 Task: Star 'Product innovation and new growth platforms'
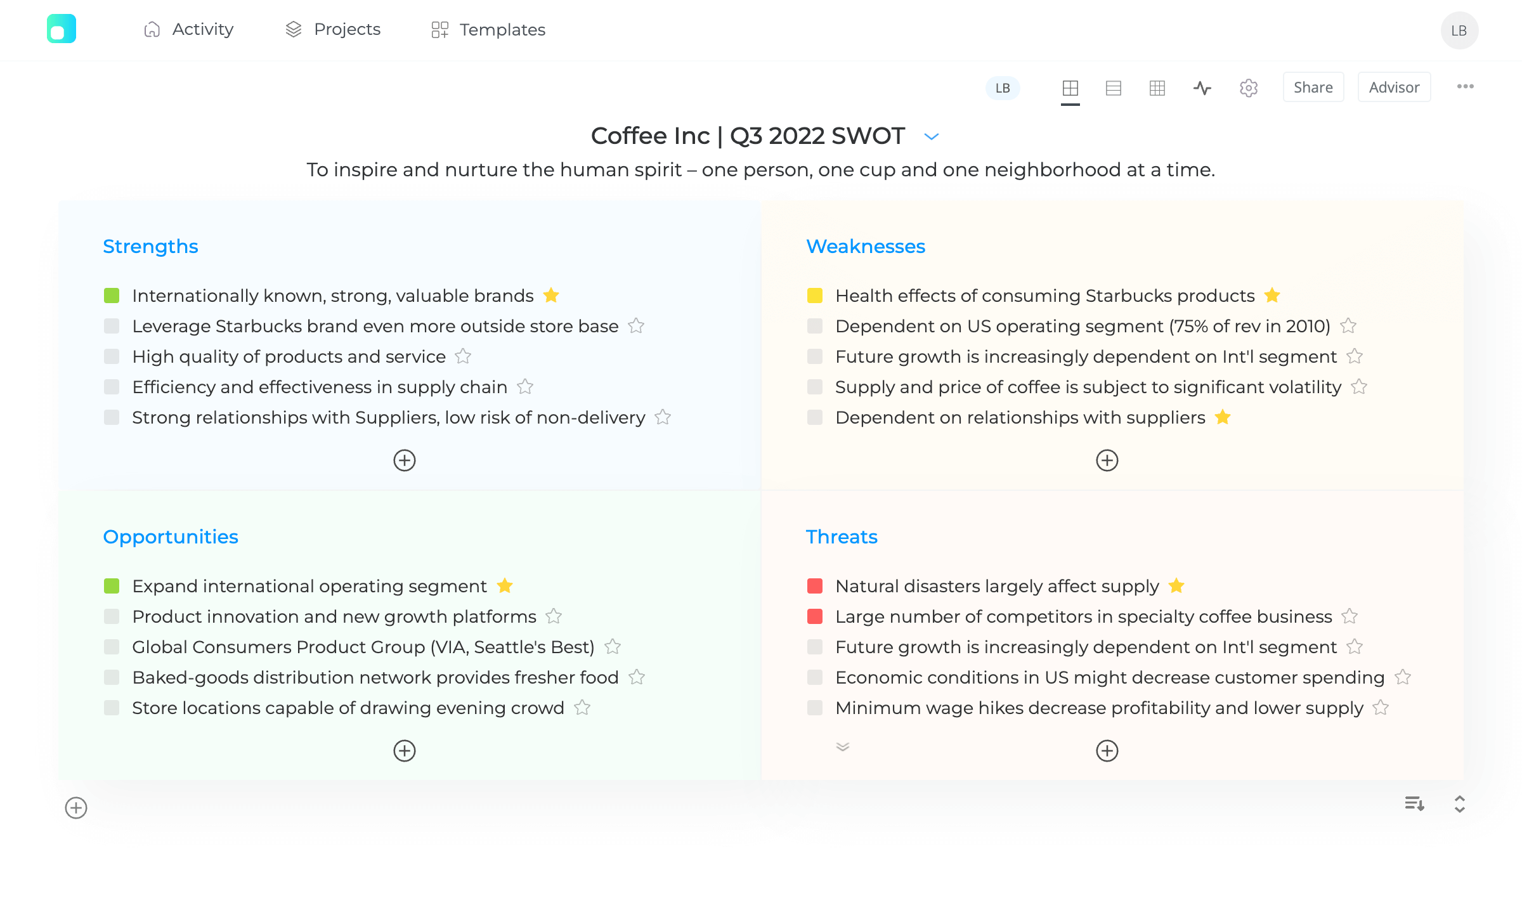click(554, 616)
